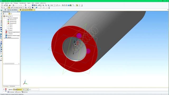The width and height of the screenshot is (169, 95).
Task: Click the Rotate view icon
Action: [57, 5]
